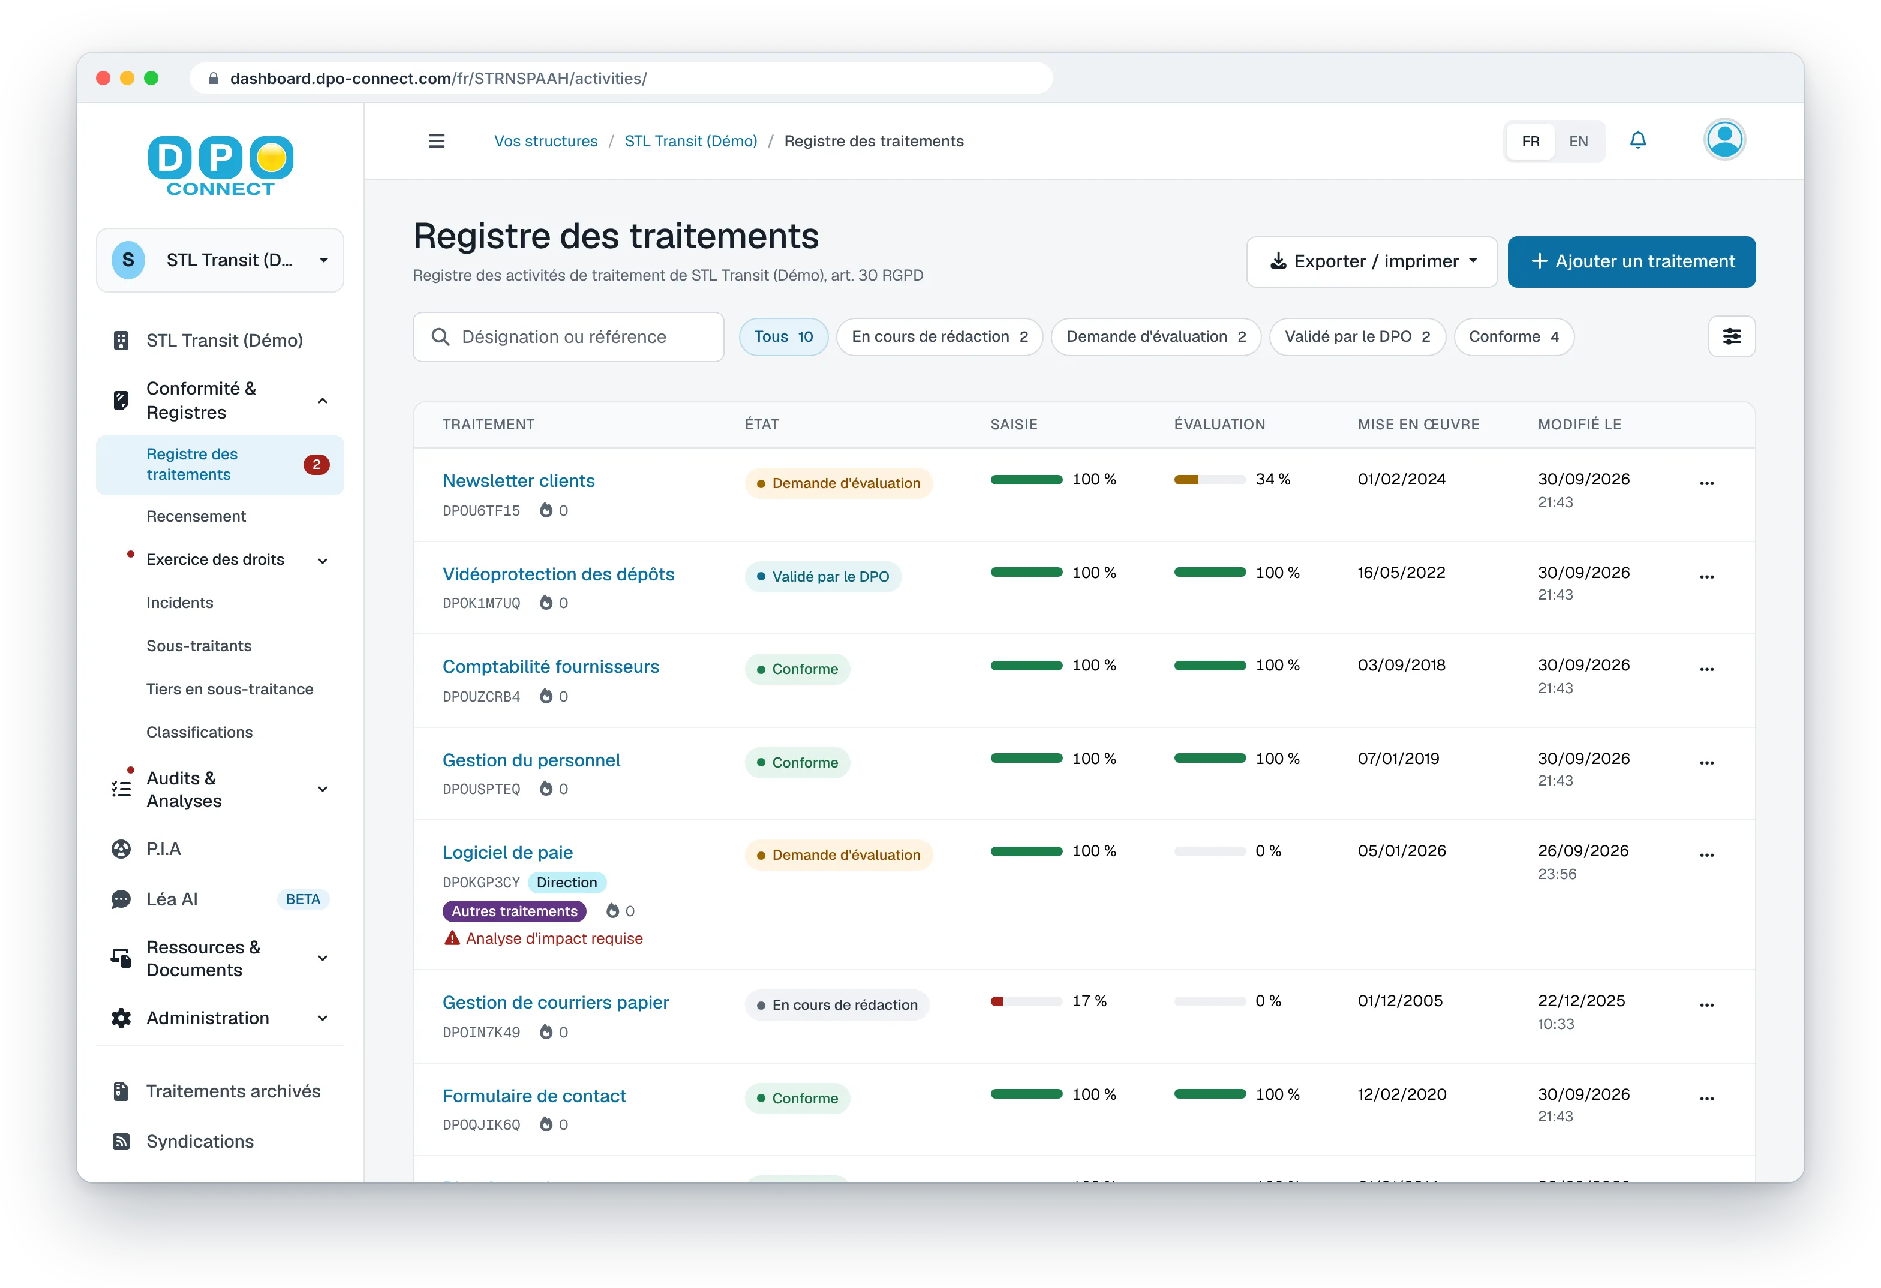The height and width of the screenshot is (1288, 1881).
Task: Open the actions menu for Vidéoprotection des dépôts
Action: coord(1706,577)
